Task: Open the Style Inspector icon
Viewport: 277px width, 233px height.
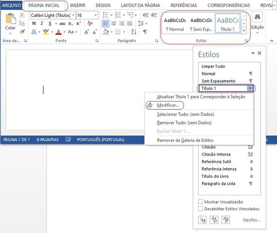Action: (214, 220)
